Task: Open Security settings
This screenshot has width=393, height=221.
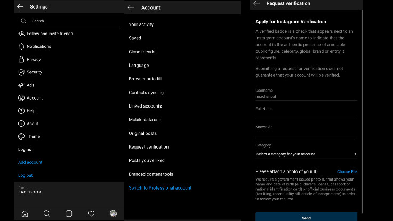Action: [x=34, y=72]
